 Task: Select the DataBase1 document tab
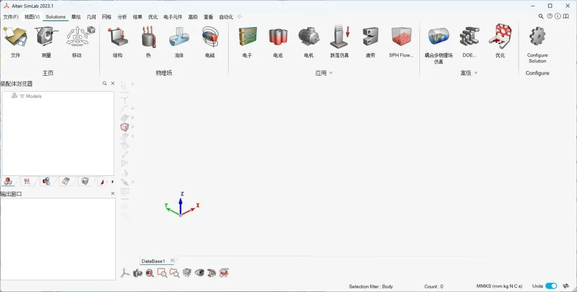[153, 261]
